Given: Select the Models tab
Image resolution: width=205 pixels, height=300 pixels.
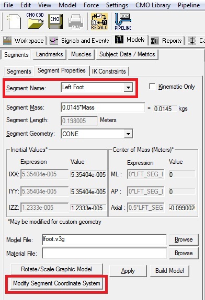Looking at the screenshot, I should click(130, 40).
